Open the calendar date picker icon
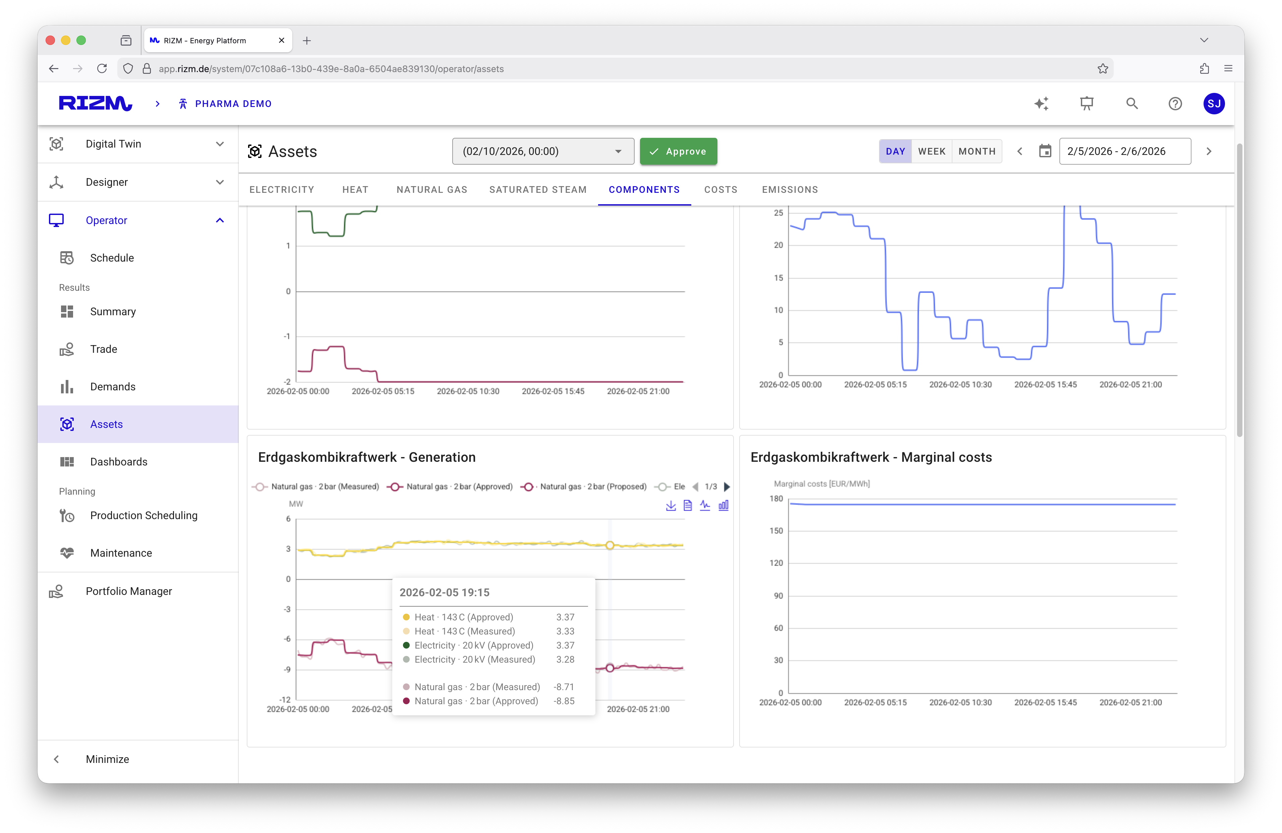This screenshot has height=833, width=1282. pyautogui.click(x=1045, y=151)
